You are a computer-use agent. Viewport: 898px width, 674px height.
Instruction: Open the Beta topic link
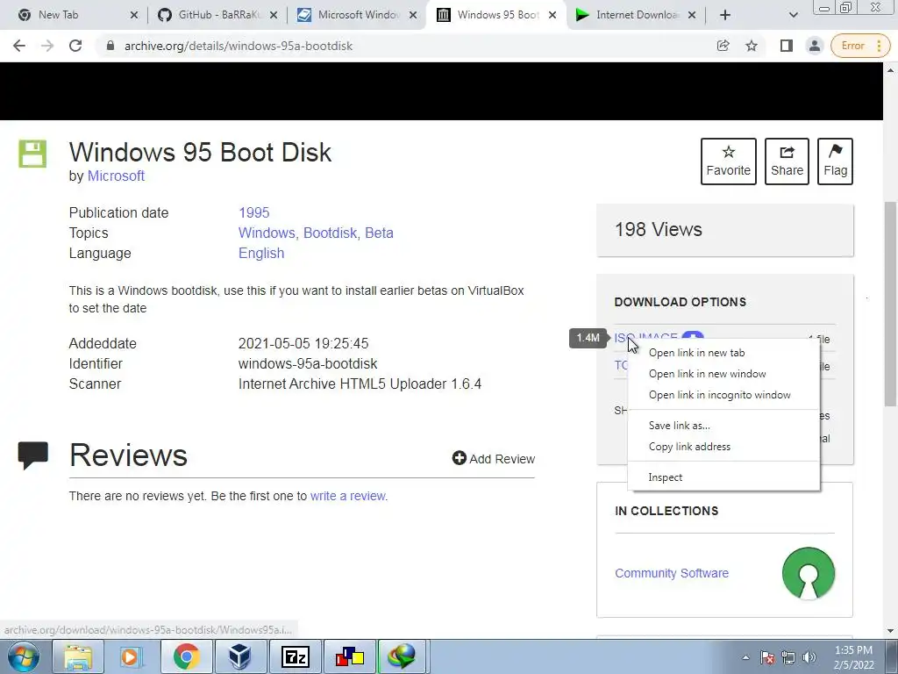click(x=379, y=233)
